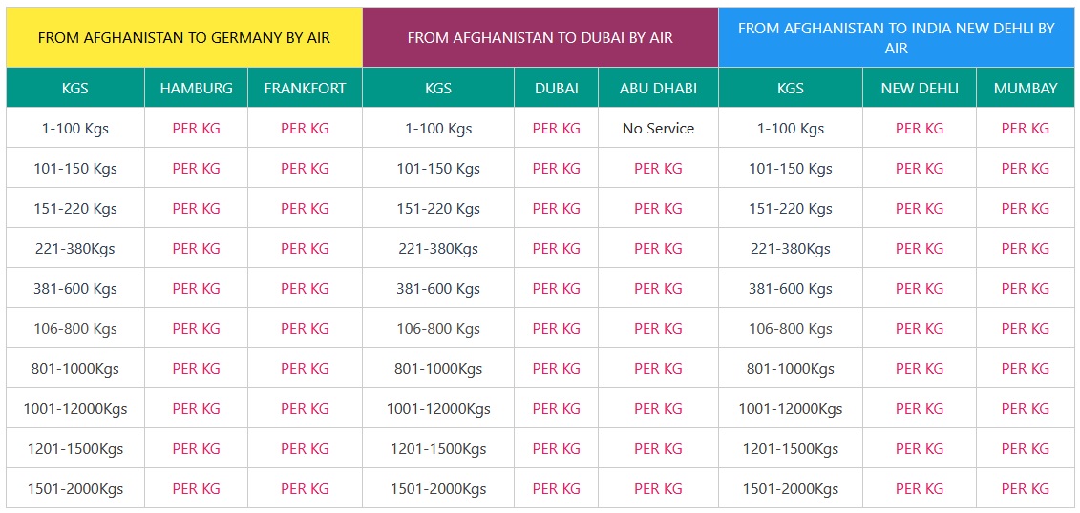
Task: Click Frankfort PER KG for 151-220 Kgs
Action: click(x=305, y=209)
